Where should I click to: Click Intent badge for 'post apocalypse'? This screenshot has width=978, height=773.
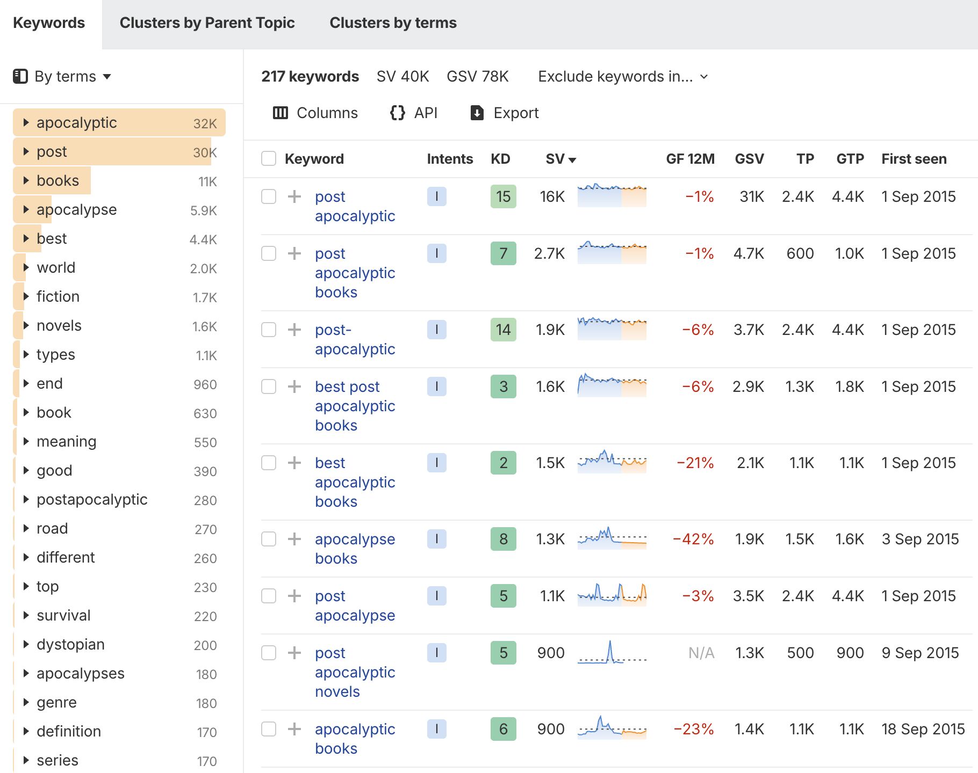tap(436, 596)
